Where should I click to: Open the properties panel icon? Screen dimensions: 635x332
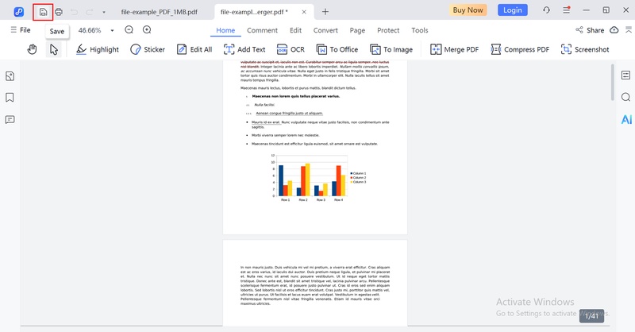[625, 75]
